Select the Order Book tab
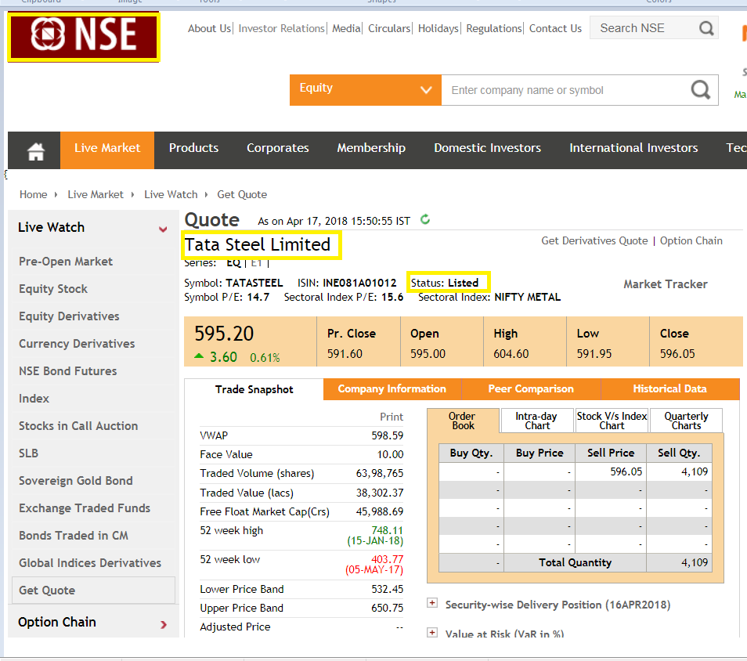 (x=463, y=421)
